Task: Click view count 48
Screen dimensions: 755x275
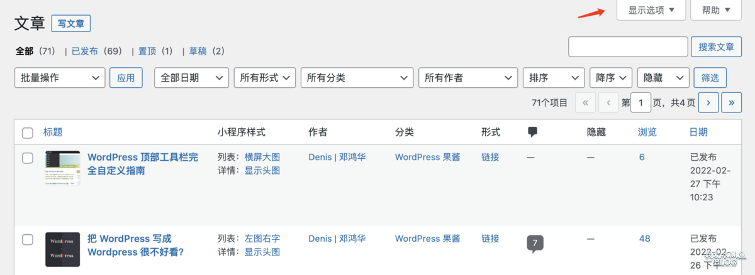Action: [645, 239]
